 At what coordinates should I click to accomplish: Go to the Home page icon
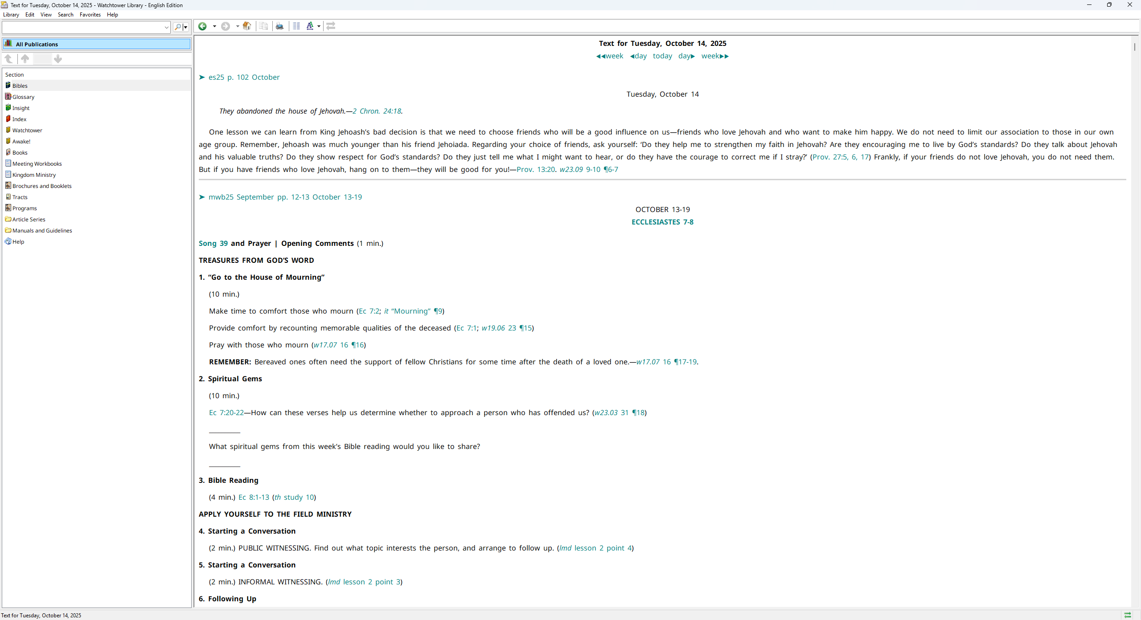pyautogui.click(x=247, y=26)
